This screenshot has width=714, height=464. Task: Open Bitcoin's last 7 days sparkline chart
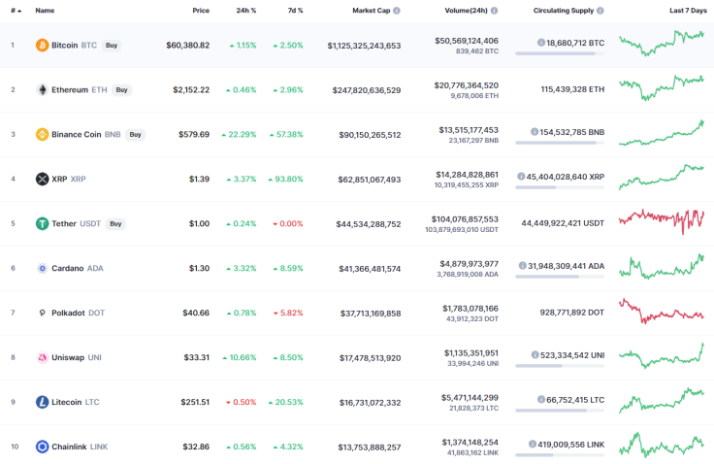[662, 44]
